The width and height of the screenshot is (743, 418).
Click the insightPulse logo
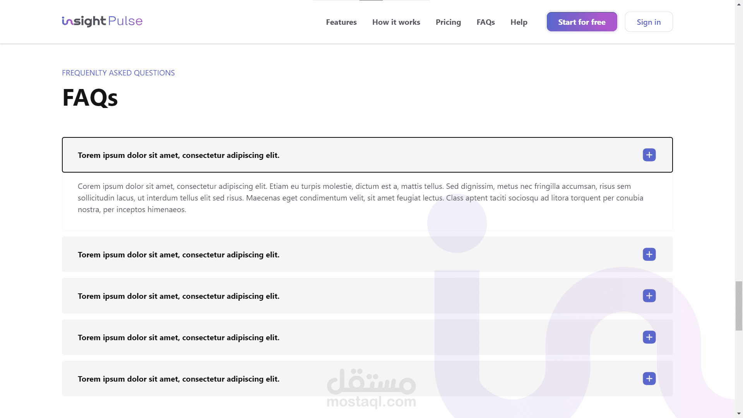[x=102, y=21]
